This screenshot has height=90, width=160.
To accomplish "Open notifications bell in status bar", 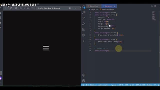I will click(x=158, y=85).
